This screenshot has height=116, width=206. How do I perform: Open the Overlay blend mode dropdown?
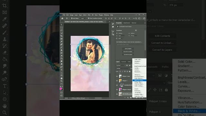pyautogui.click(x=123, y=68)
